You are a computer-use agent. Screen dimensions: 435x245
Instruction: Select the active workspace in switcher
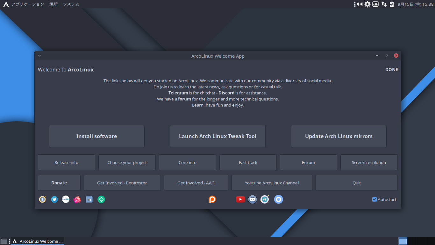tap(403, 241)
